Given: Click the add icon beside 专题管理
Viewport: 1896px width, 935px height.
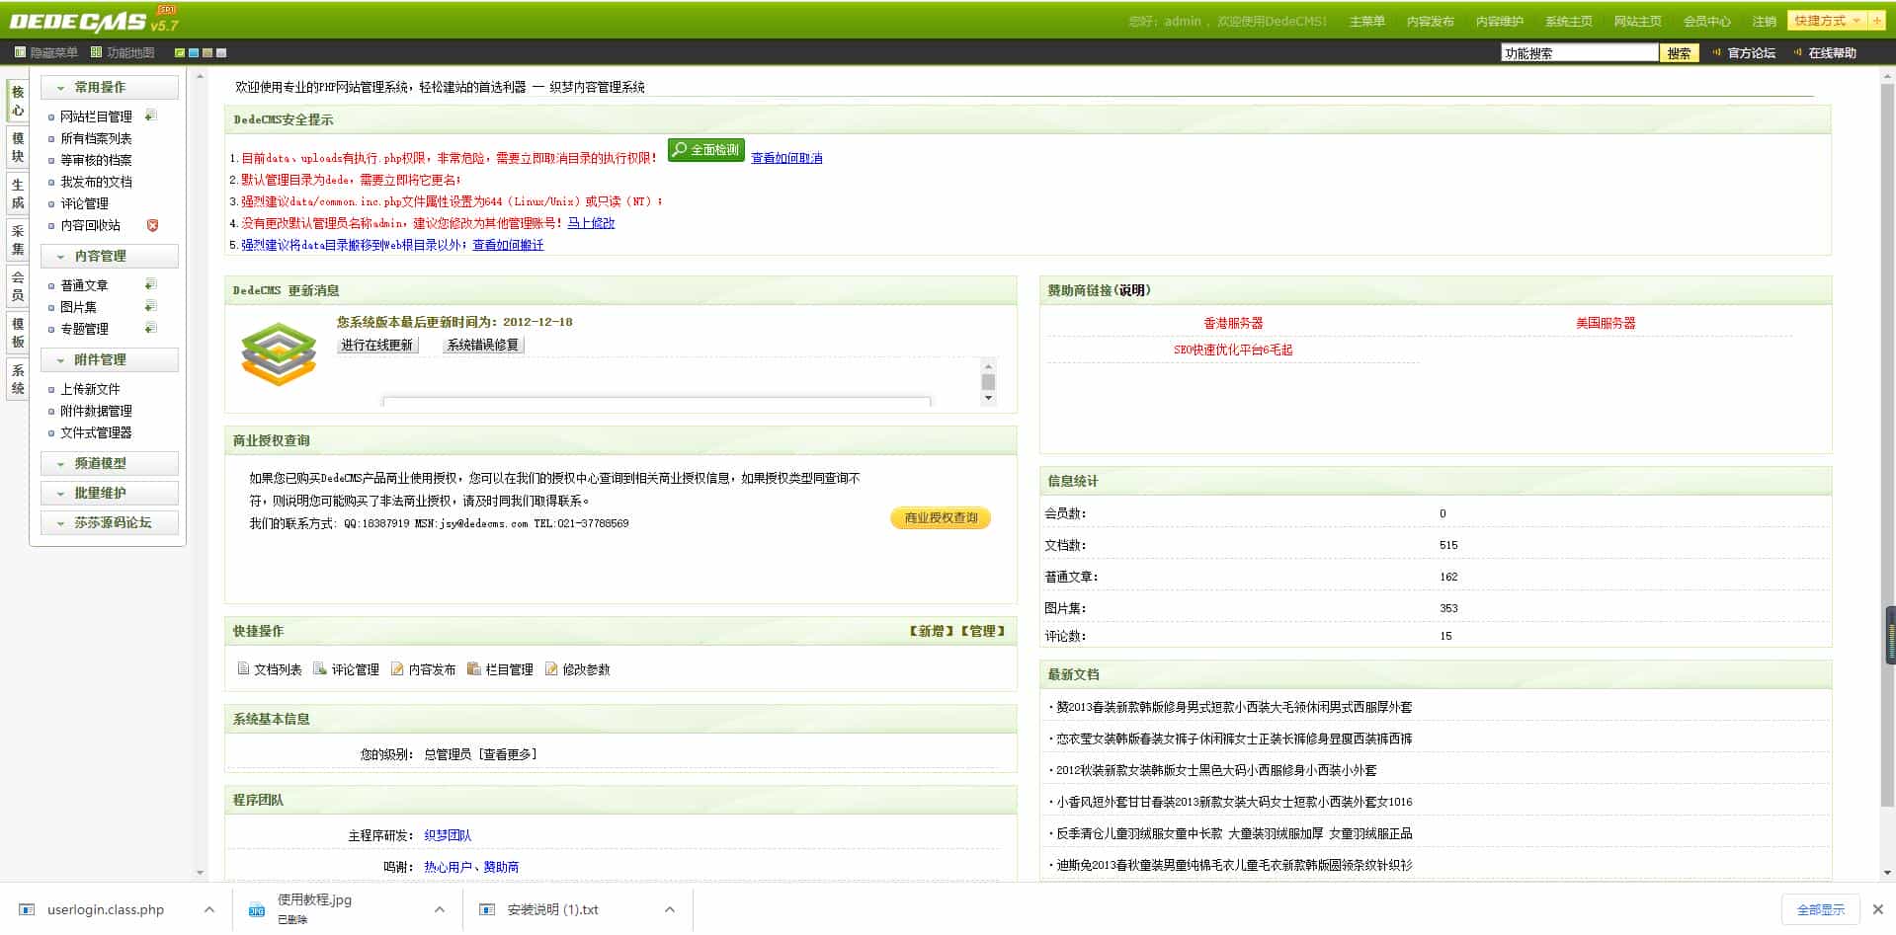Looking at the screenshot, I should [150, 328].
